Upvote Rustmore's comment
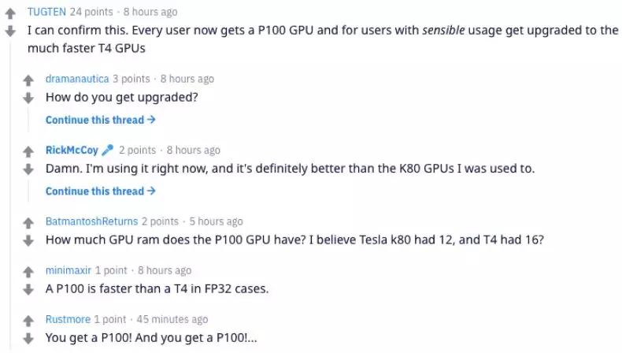This screenshot has width=622, height=353. (28, 321)
